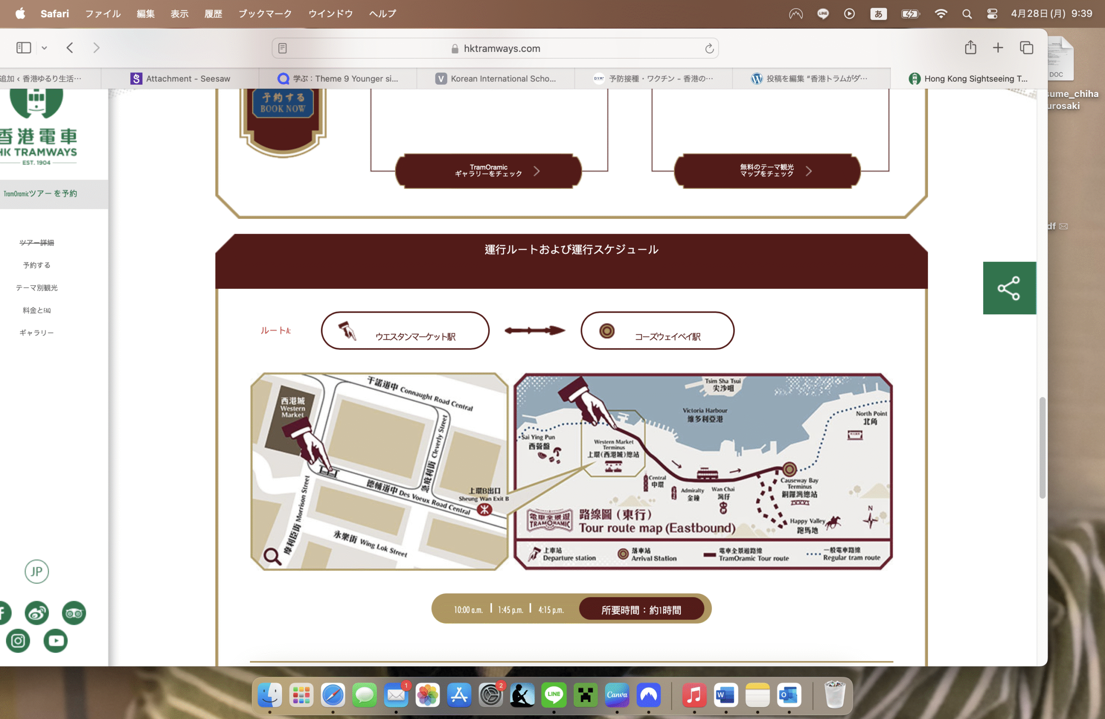The height and width of the screenshot is (719, 1105).
Task: Click the magnifier icon on street map
Action: [272, 556]
